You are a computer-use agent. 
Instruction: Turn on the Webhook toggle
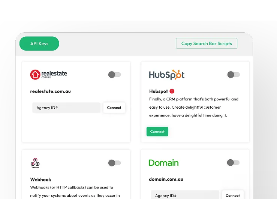114,163
